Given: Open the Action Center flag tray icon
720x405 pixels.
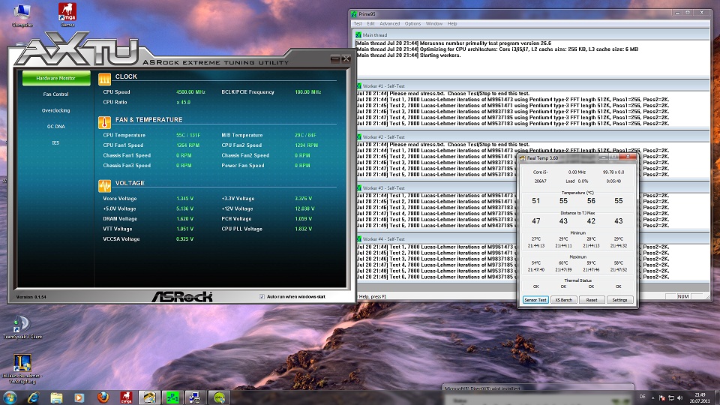Looking at the screenshot, I should click(661, 397).
